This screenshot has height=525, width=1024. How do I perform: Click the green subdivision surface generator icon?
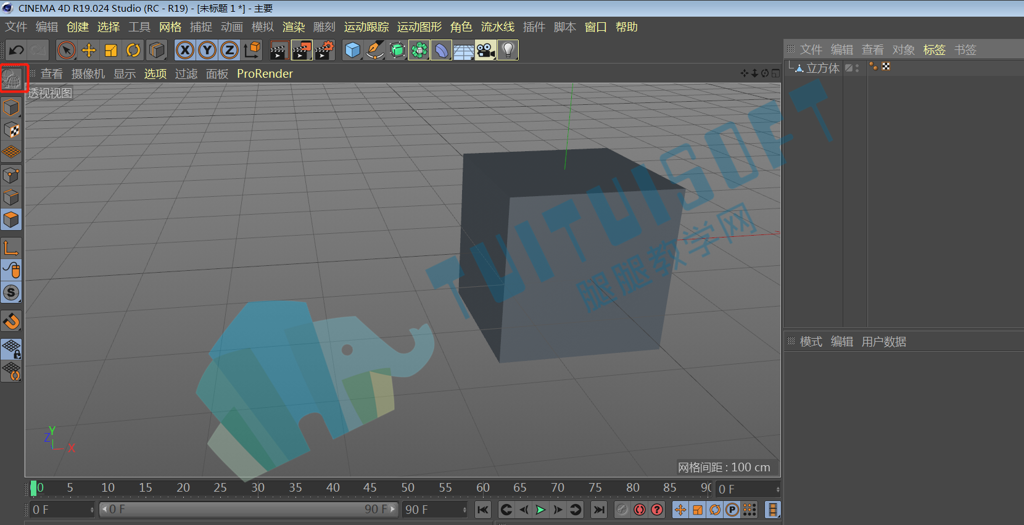(x=397, y=50)
